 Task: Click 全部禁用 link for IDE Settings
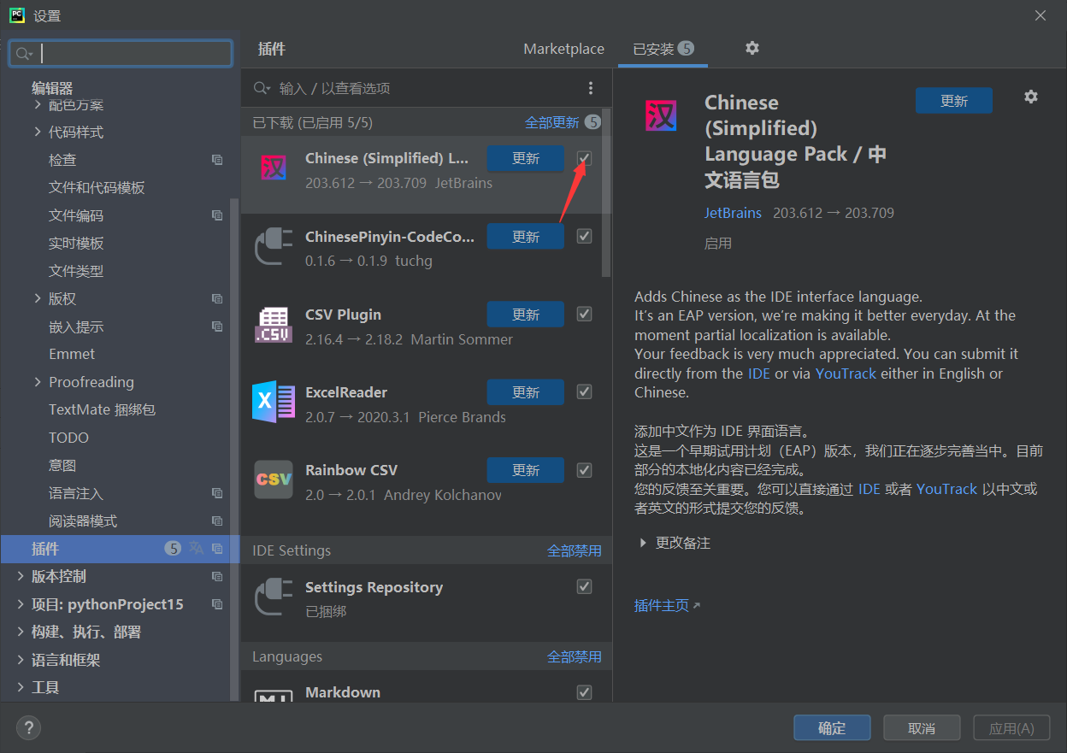tap(574, 551)
